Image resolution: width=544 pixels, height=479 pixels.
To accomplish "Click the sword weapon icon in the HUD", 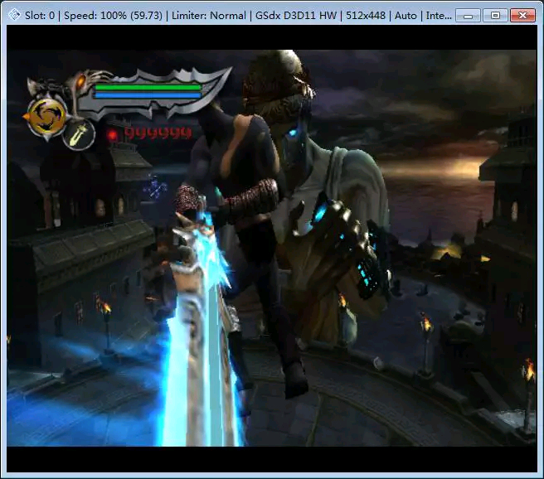I will (79, 134).
